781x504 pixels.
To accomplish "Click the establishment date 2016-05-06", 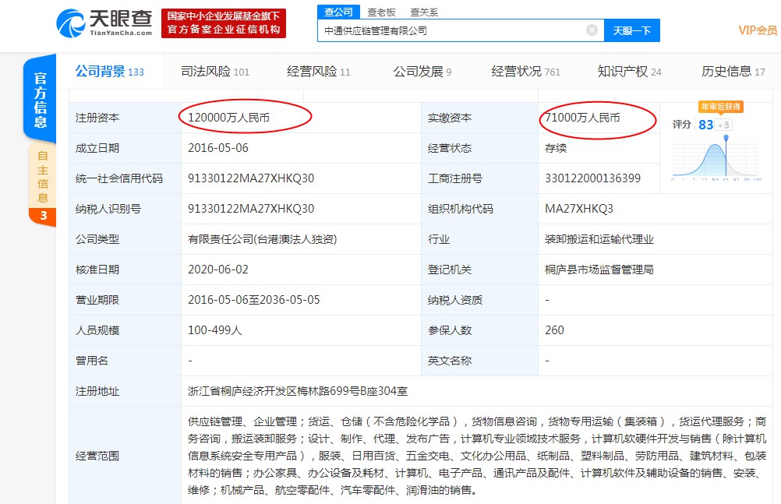I will click(217, 148).
